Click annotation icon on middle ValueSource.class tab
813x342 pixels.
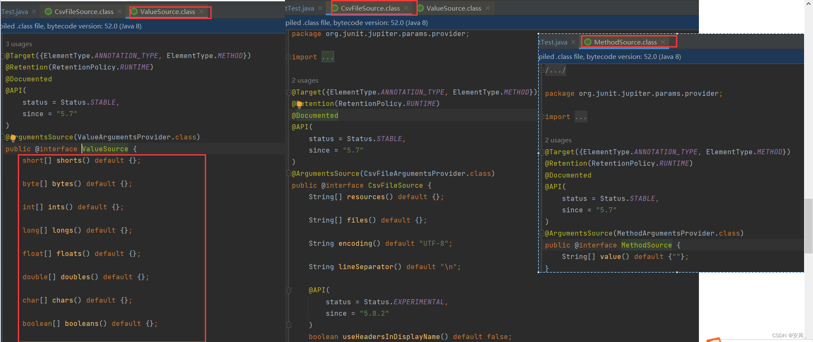(421, 8)
